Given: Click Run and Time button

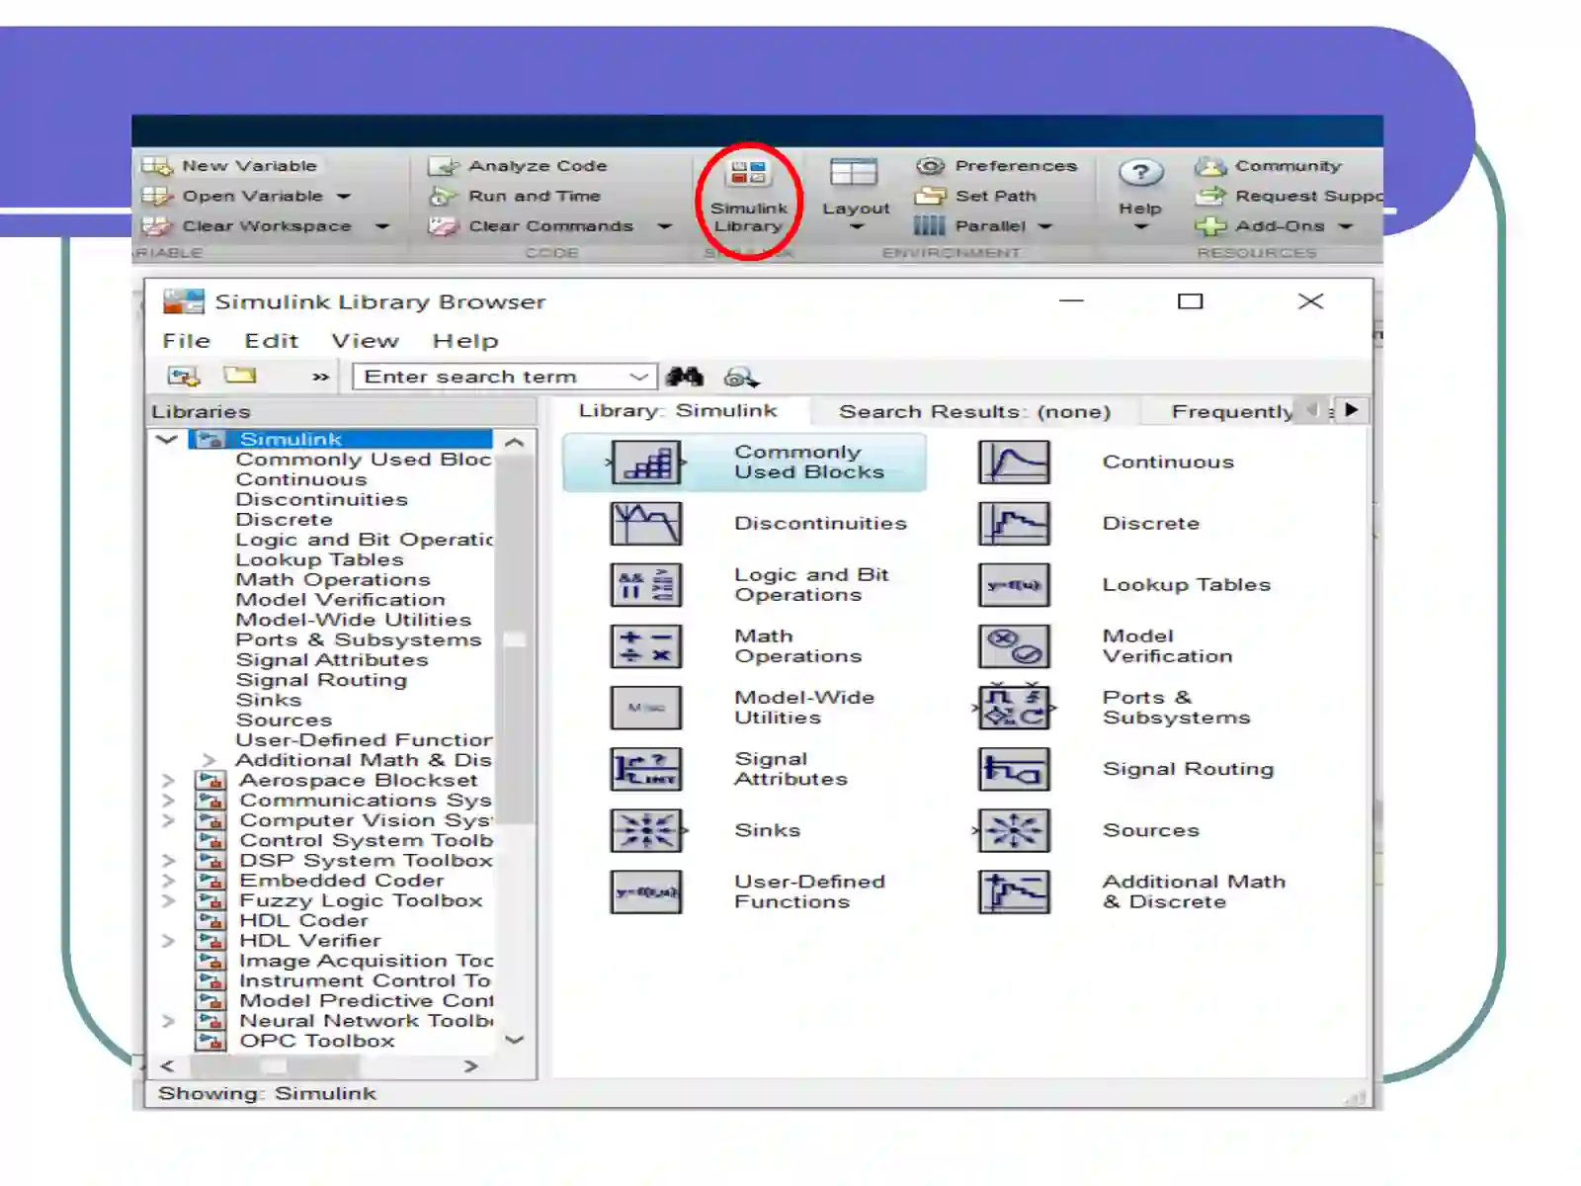Looking at the screenshot, I should pyautogui.click(x=515, y=196).
